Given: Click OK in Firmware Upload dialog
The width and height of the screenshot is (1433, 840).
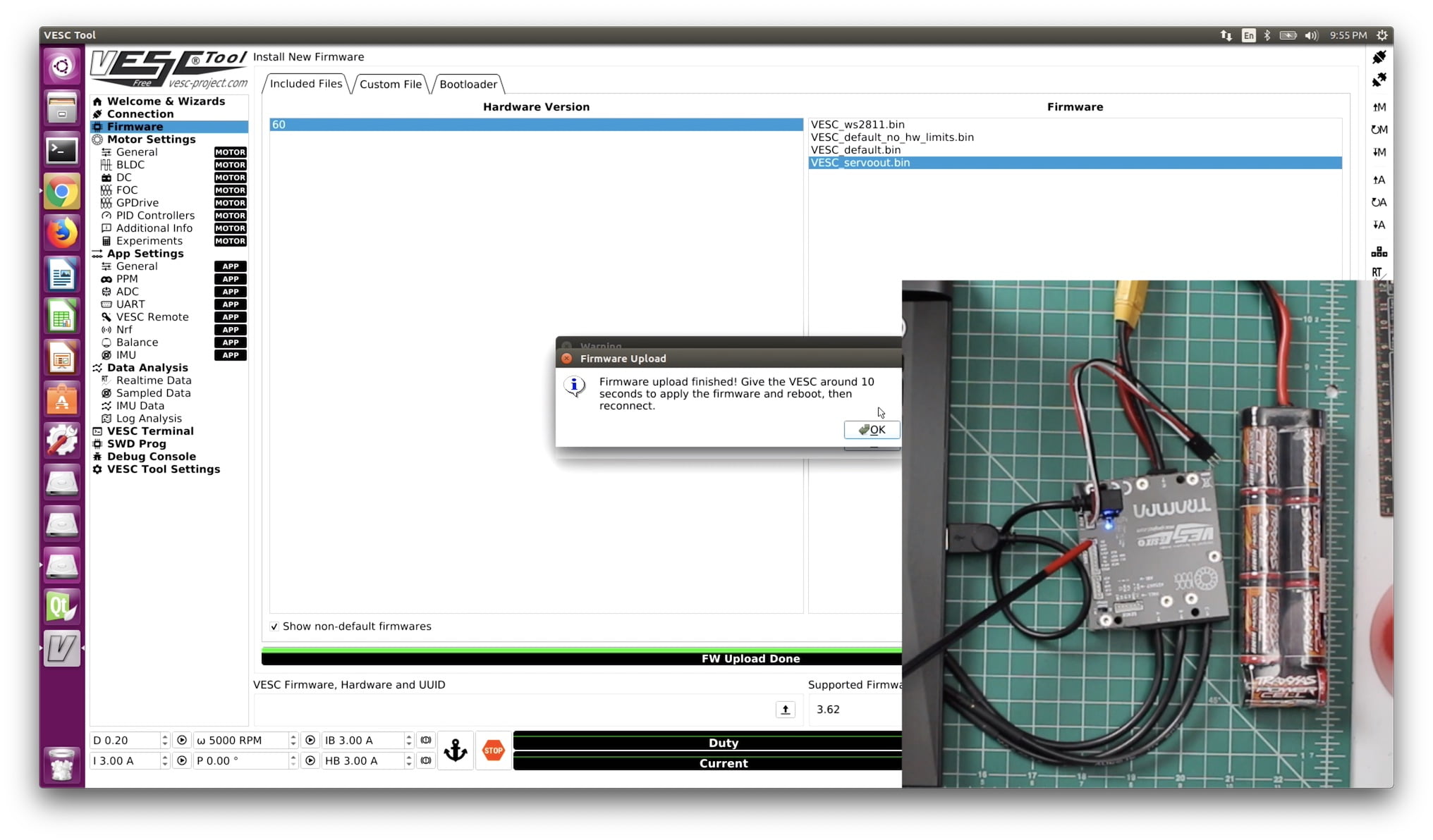Looking at the screenshot, I should 872,430.
